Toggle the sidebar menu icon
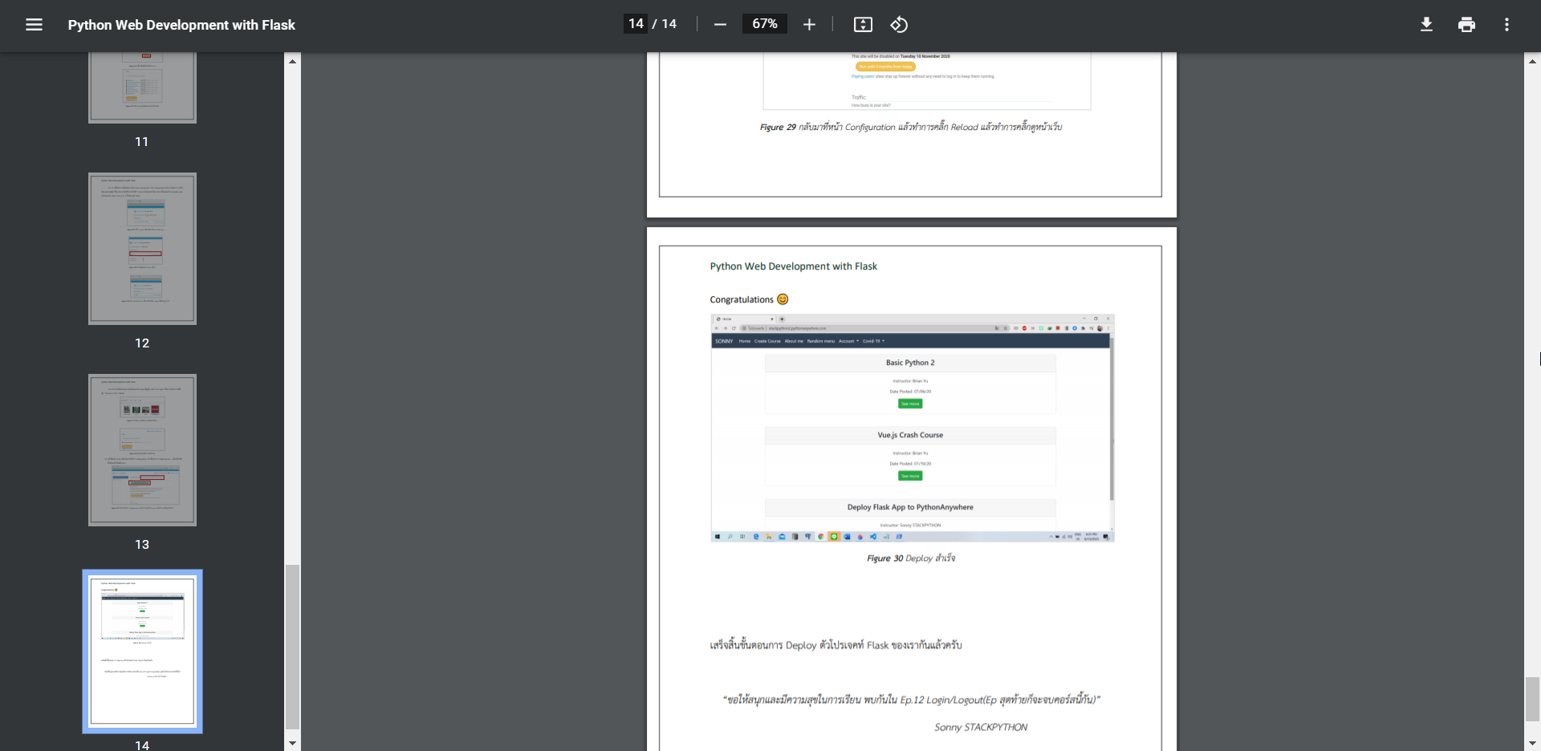 click(x=34, y=25)
